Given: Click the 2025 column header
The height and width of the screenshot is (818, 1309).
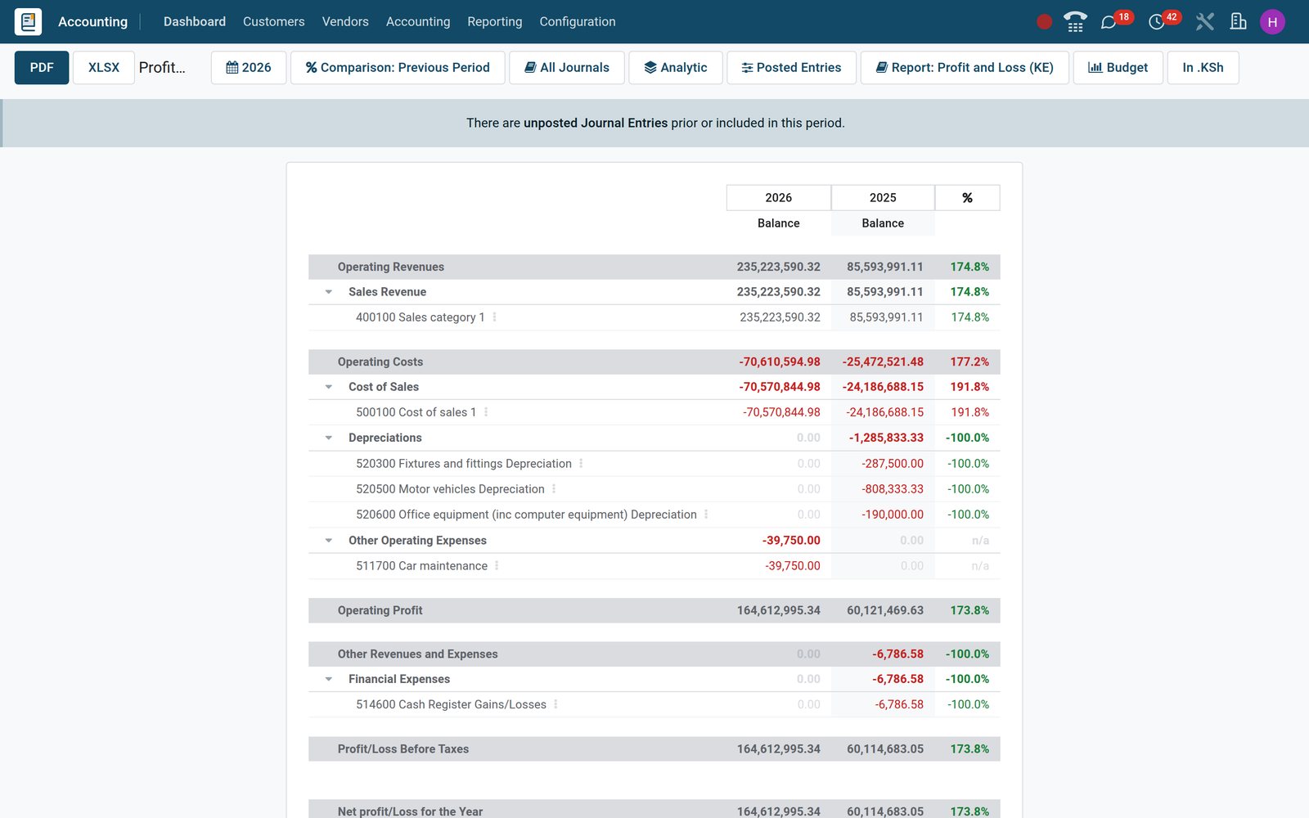Looking at the screenshot, I should [x=883, y=198].
